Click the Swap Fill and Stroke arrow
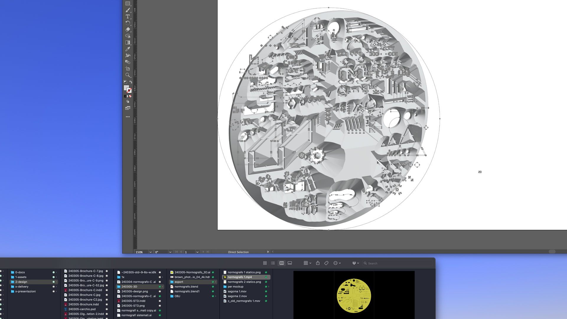567x319 pixels. pos(131,82)
